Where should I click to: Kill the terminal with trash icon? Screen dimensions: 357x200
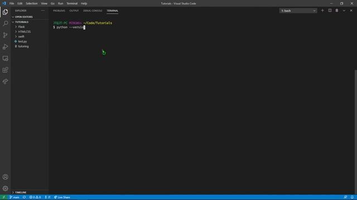pos(337,11)
